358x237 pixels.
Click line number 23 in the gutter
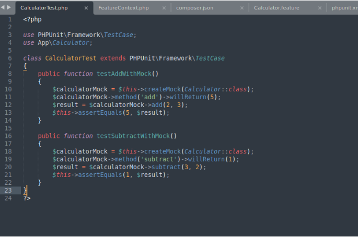tap(8, 190)
